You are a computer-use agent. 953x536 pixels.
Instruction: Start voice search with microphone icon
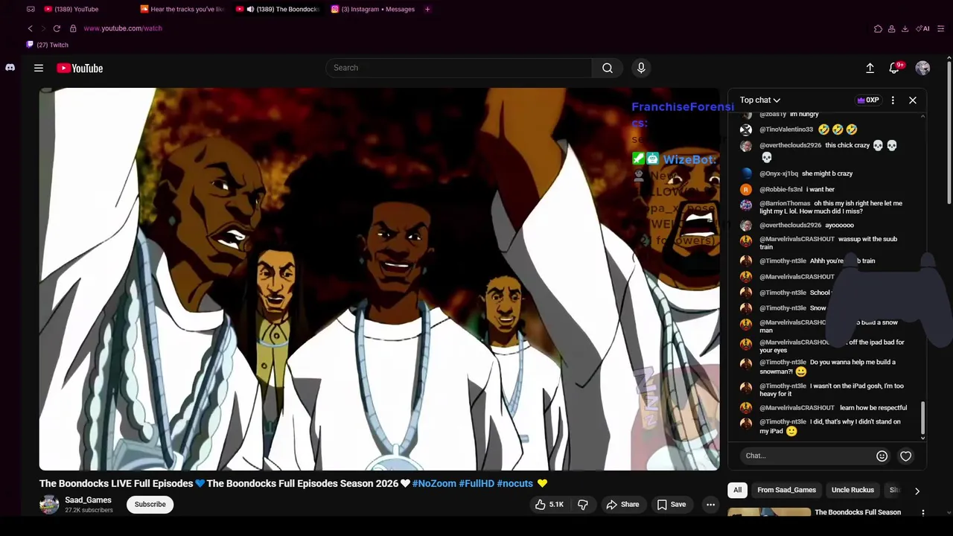(641, 68)
